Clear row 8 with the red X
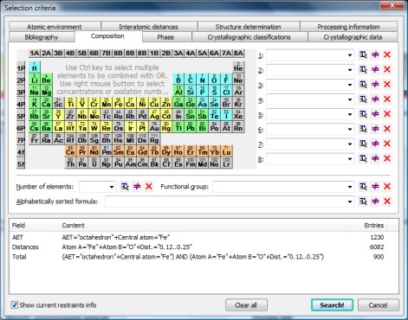408x320 pixels. [387, 158]
